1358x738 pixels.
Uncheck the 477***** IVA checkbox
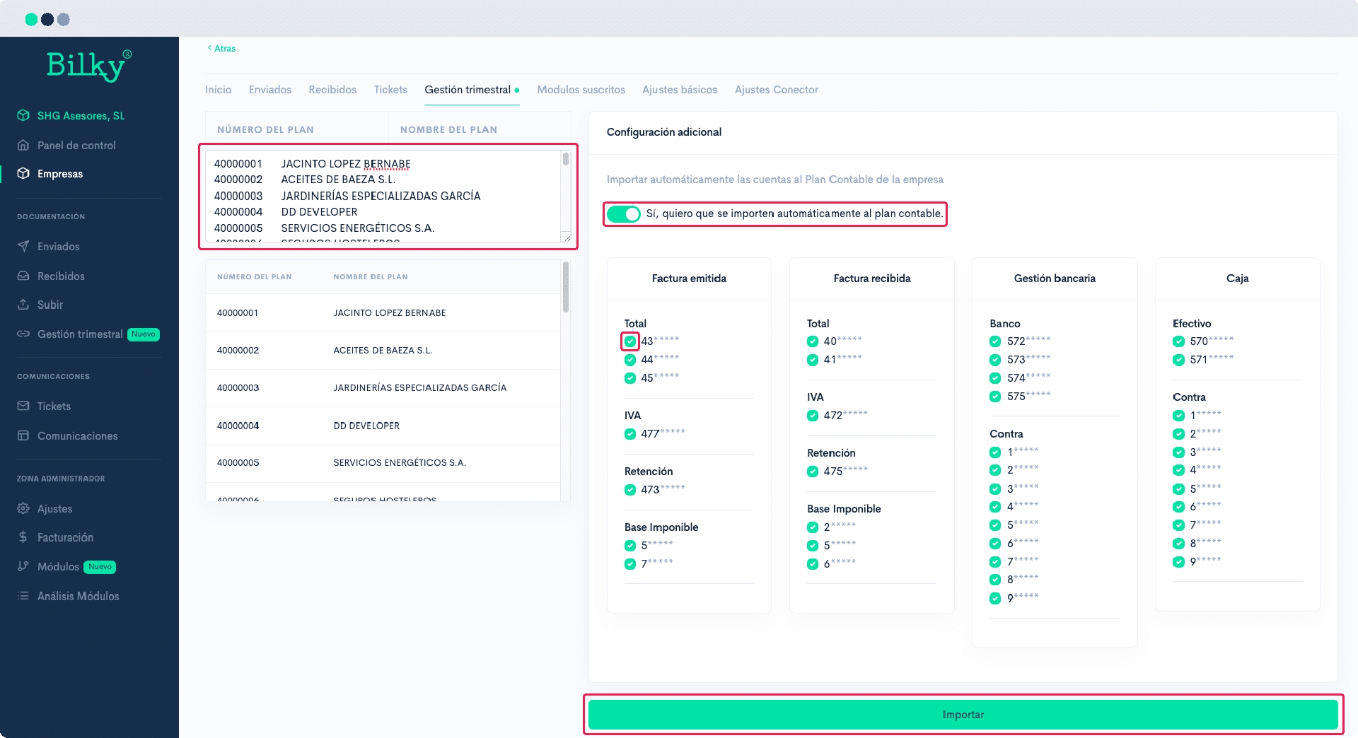pyautogui.click(x=630, y=434)
